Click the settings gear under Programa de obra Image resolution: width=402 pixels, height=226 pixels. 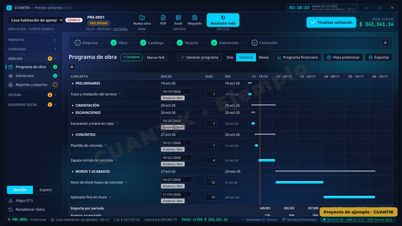click(x=72, y=67)
